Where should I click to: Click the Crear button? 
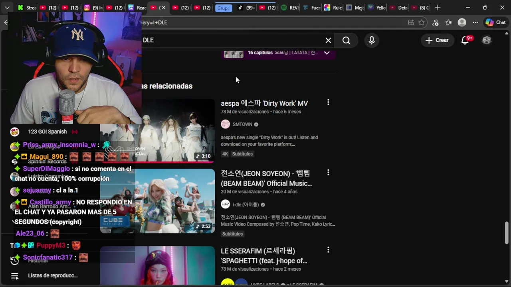click(437, 40)
